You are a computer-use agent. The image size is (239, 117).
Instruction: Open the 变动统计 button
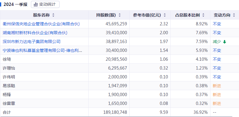45,4
